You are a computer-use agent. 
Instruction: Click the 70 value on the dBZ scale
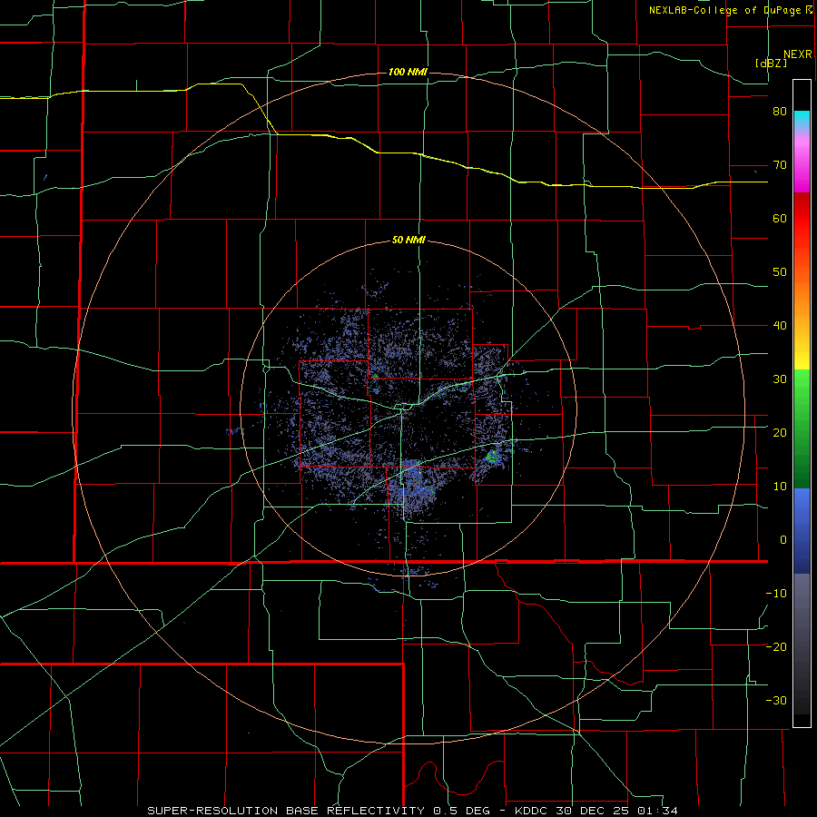780,165
